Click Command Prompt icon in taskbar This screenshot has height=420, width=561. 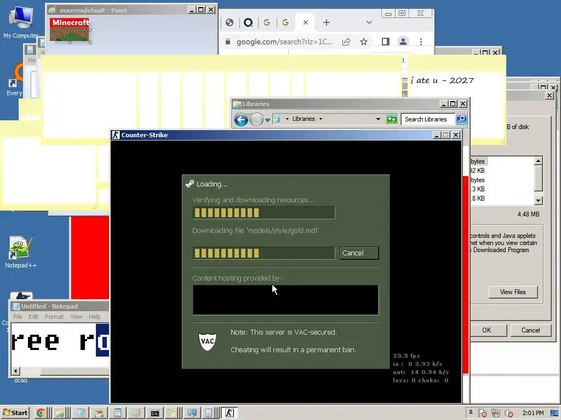(x=154, y=413)
